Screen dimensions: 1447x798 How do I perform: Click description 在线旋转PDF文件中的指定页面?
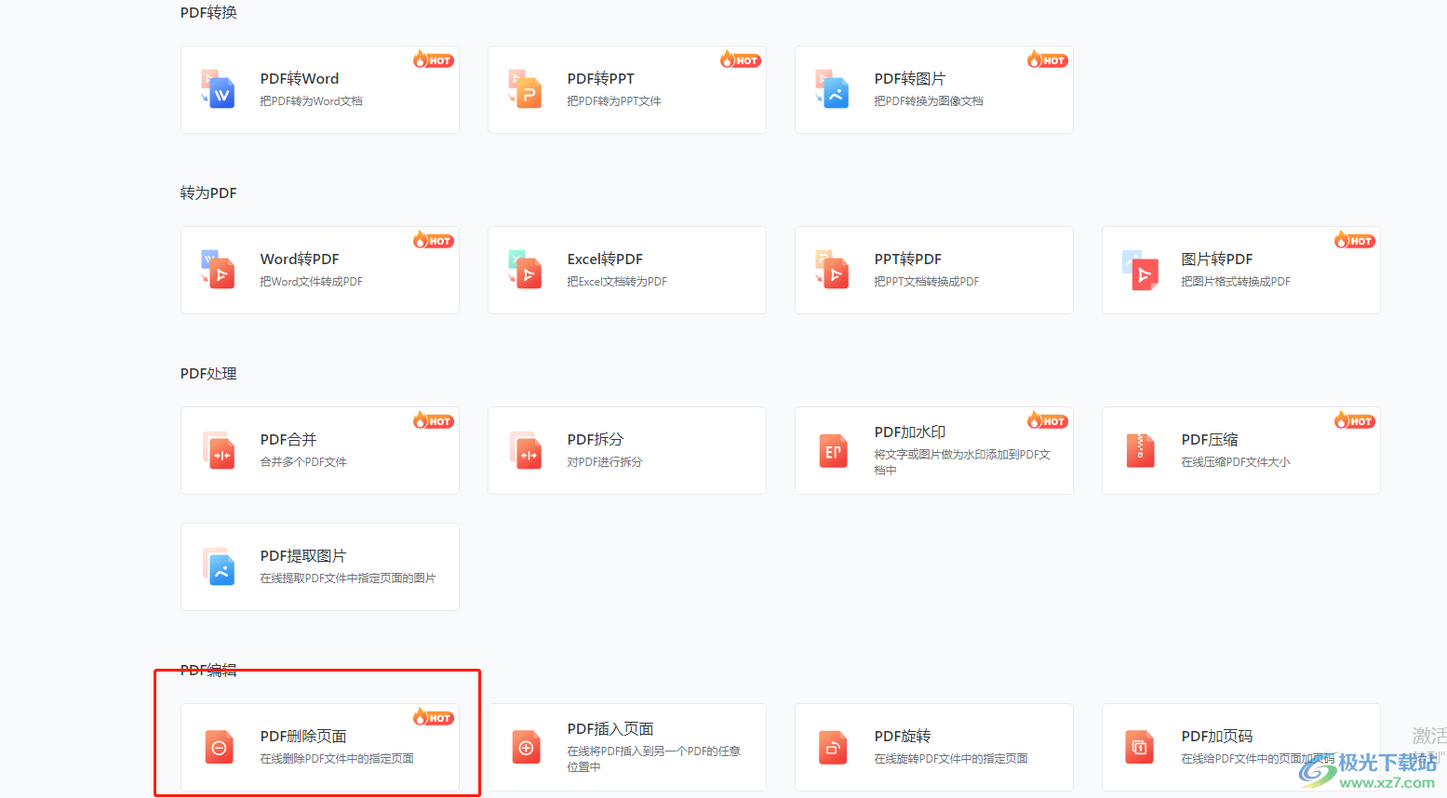[951, 759]
